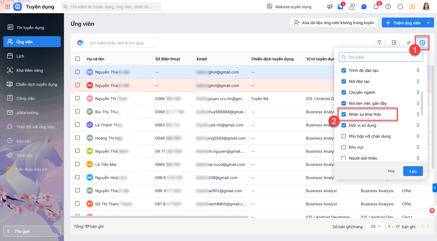
Task: Click the floating orange sparkle button
Action: click(432, 211)
